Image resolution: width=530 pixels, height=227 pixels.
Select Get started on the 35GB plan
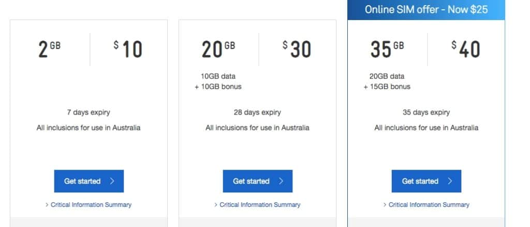pyautogui.click(x=426, y=181)
